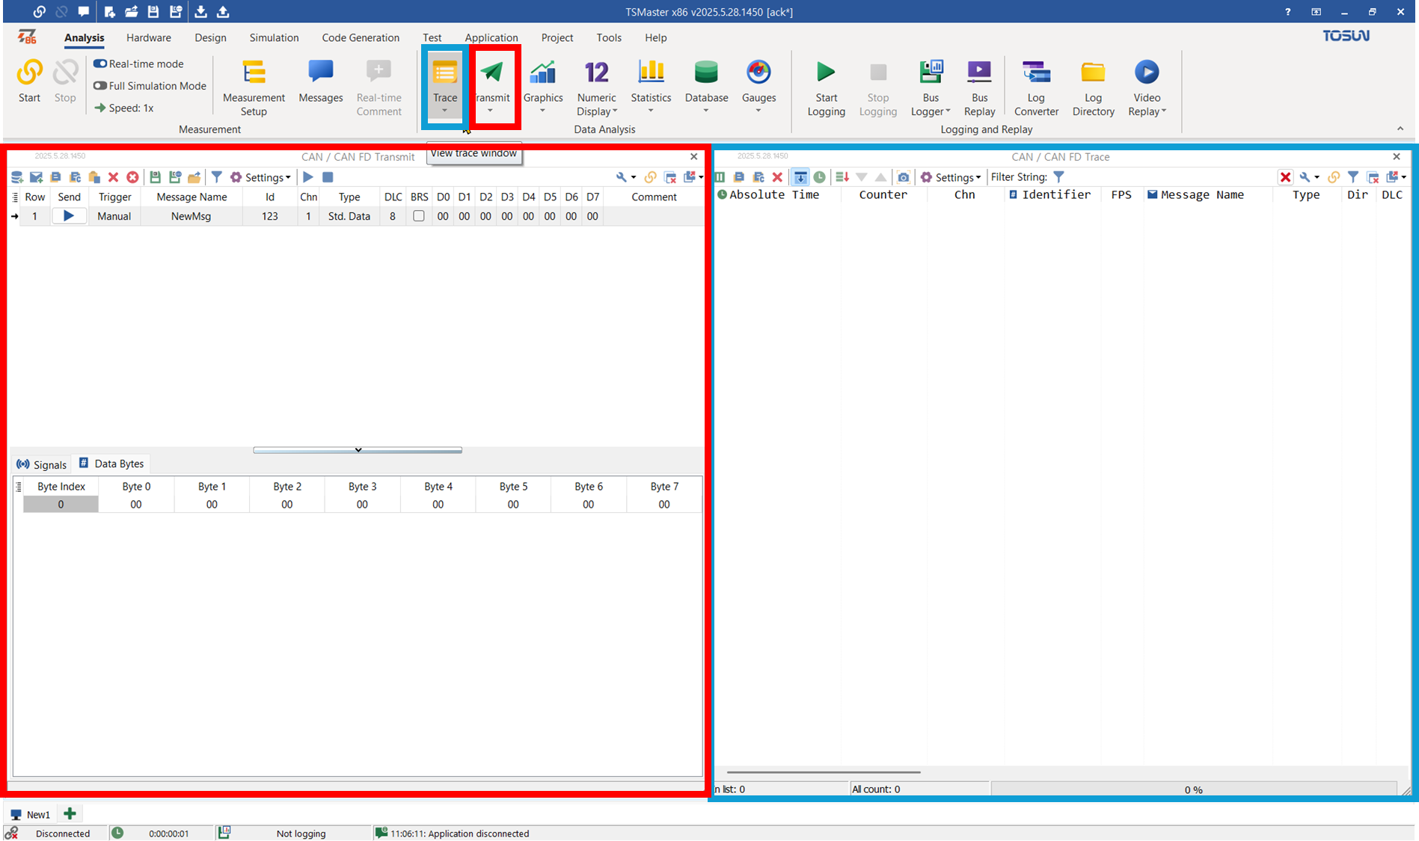This screenshot has height=841, width=1419.
Task: Open the Log Converter
Action: pos(1036,88)
